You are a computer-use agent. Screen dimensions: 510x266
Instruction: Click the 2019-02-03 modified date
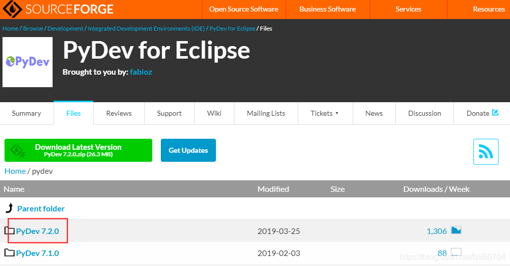[x=279, y=253]
